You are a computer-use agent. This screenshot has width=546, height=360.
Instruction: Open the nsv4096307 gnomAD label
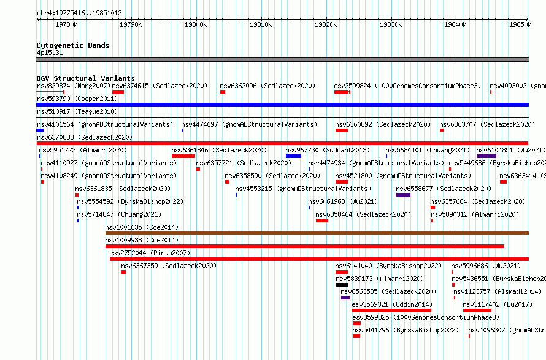507,330
